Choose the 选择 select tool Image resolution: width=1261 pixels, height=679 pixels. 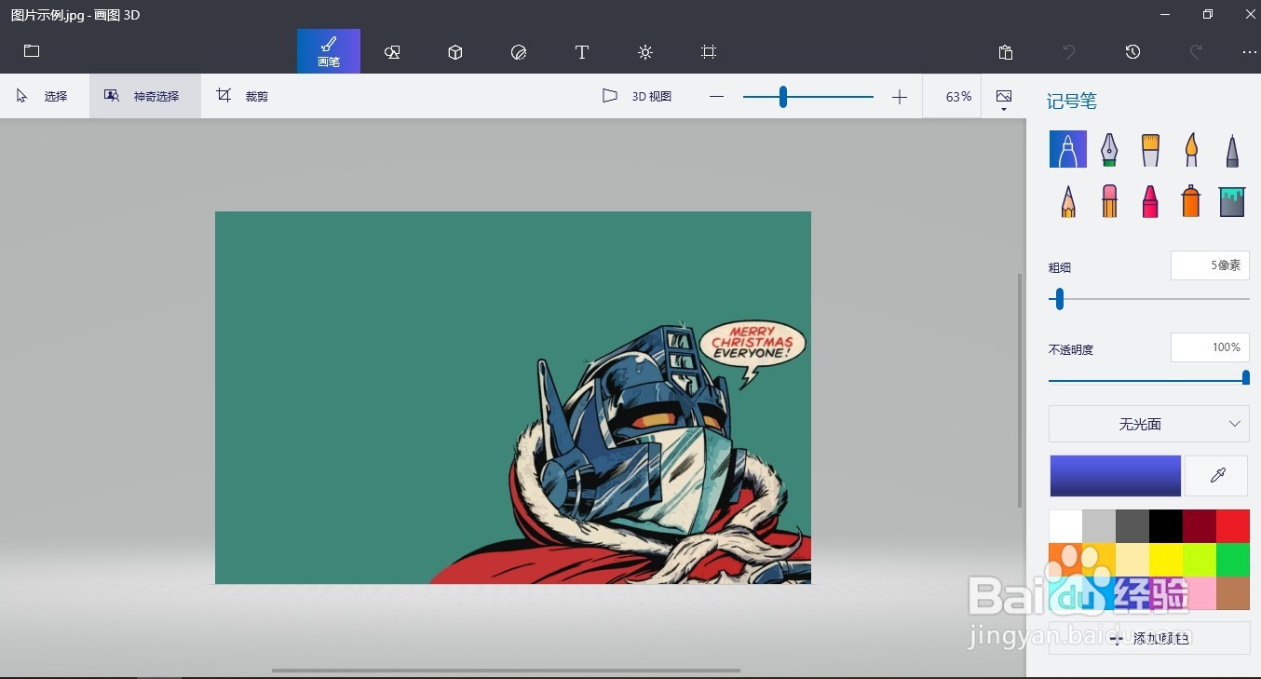point(44,96)
